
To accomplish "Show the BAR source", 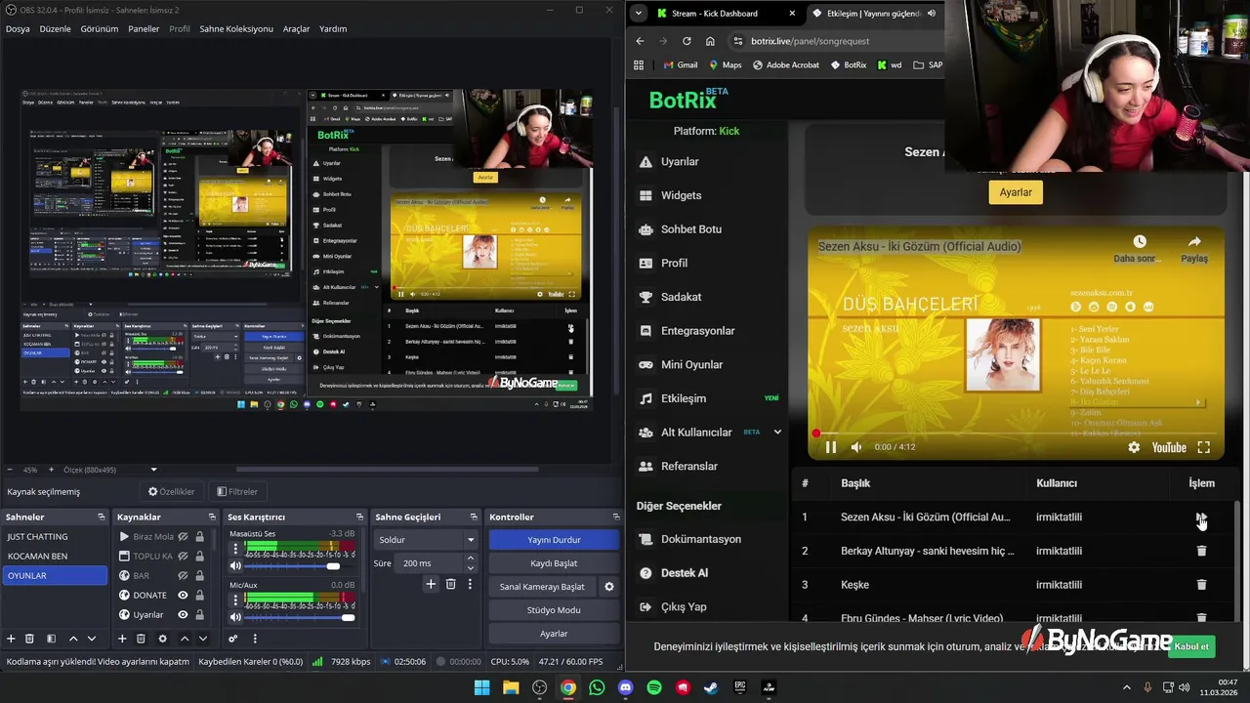I will click(183, 575).
